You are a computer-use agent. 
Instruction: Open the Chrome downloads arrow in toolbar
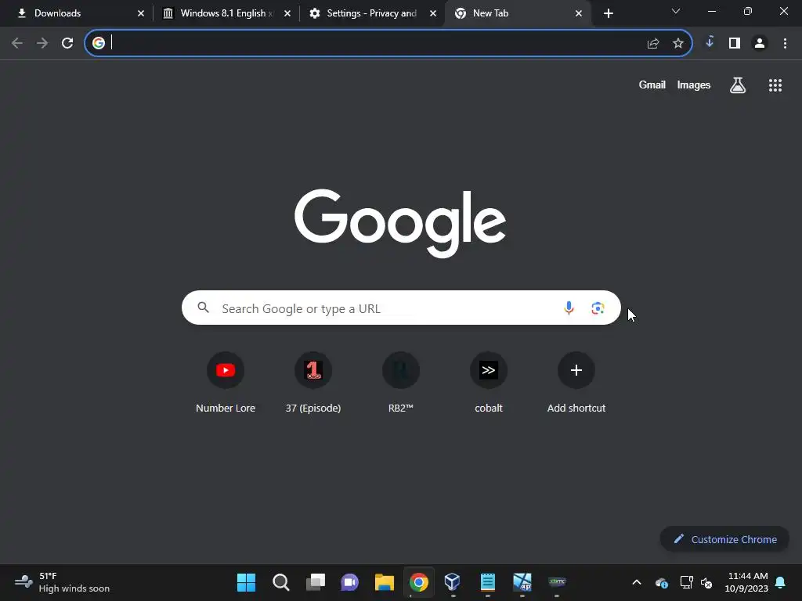[x=710, y=42]
